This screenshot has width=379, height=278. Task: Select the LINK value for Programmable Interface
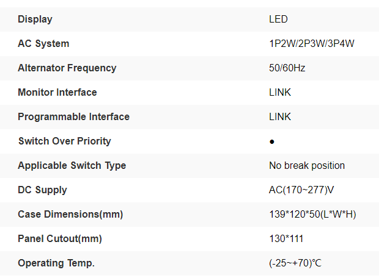click(x=280, y=117)
